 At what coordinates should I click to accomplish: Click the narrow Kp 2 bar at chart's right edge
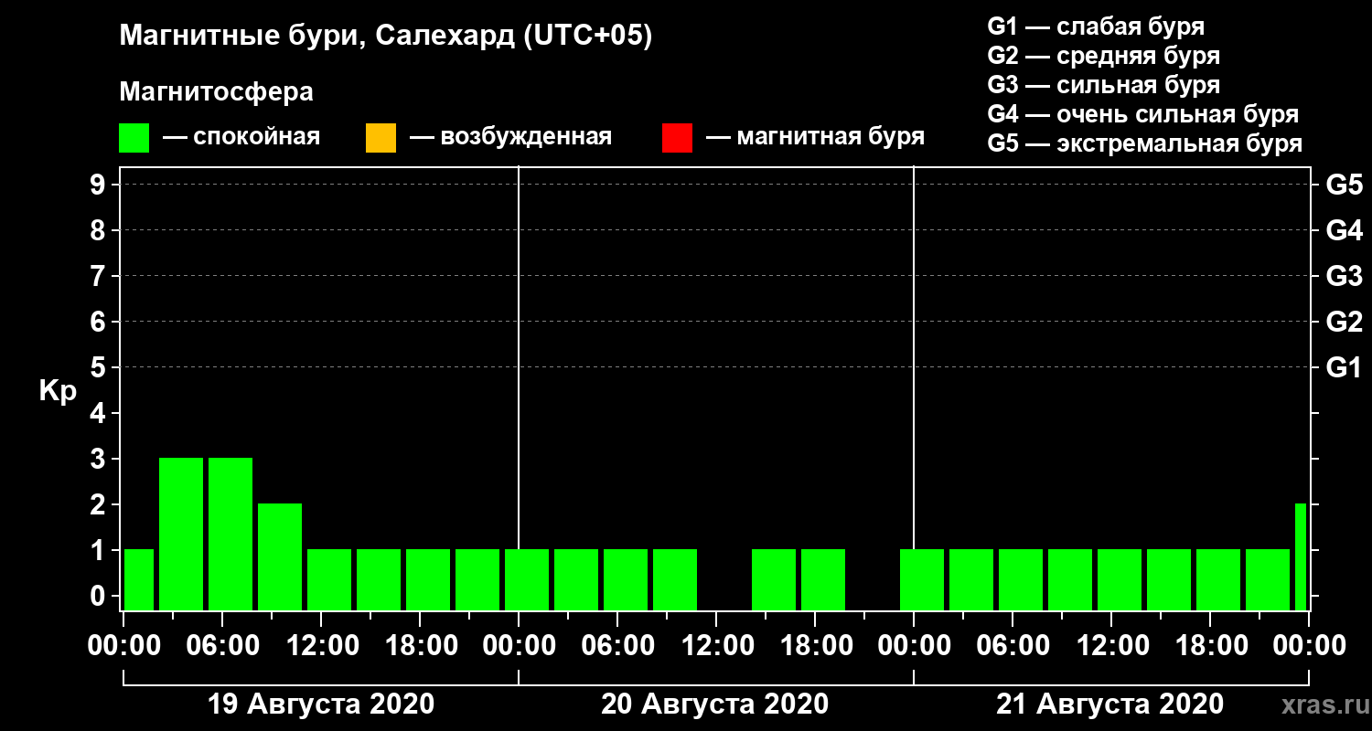pyautogui.click(x=1301, y=556)
